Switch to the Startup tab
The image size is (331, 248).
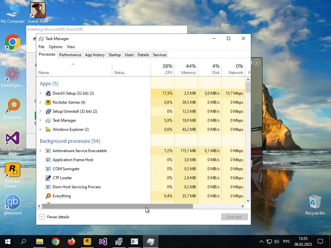115,55
